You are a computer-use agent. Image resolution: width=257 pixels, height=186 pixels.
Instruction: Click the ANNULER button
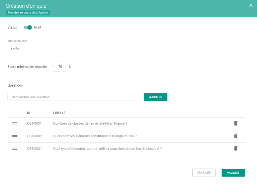(204, 173)
